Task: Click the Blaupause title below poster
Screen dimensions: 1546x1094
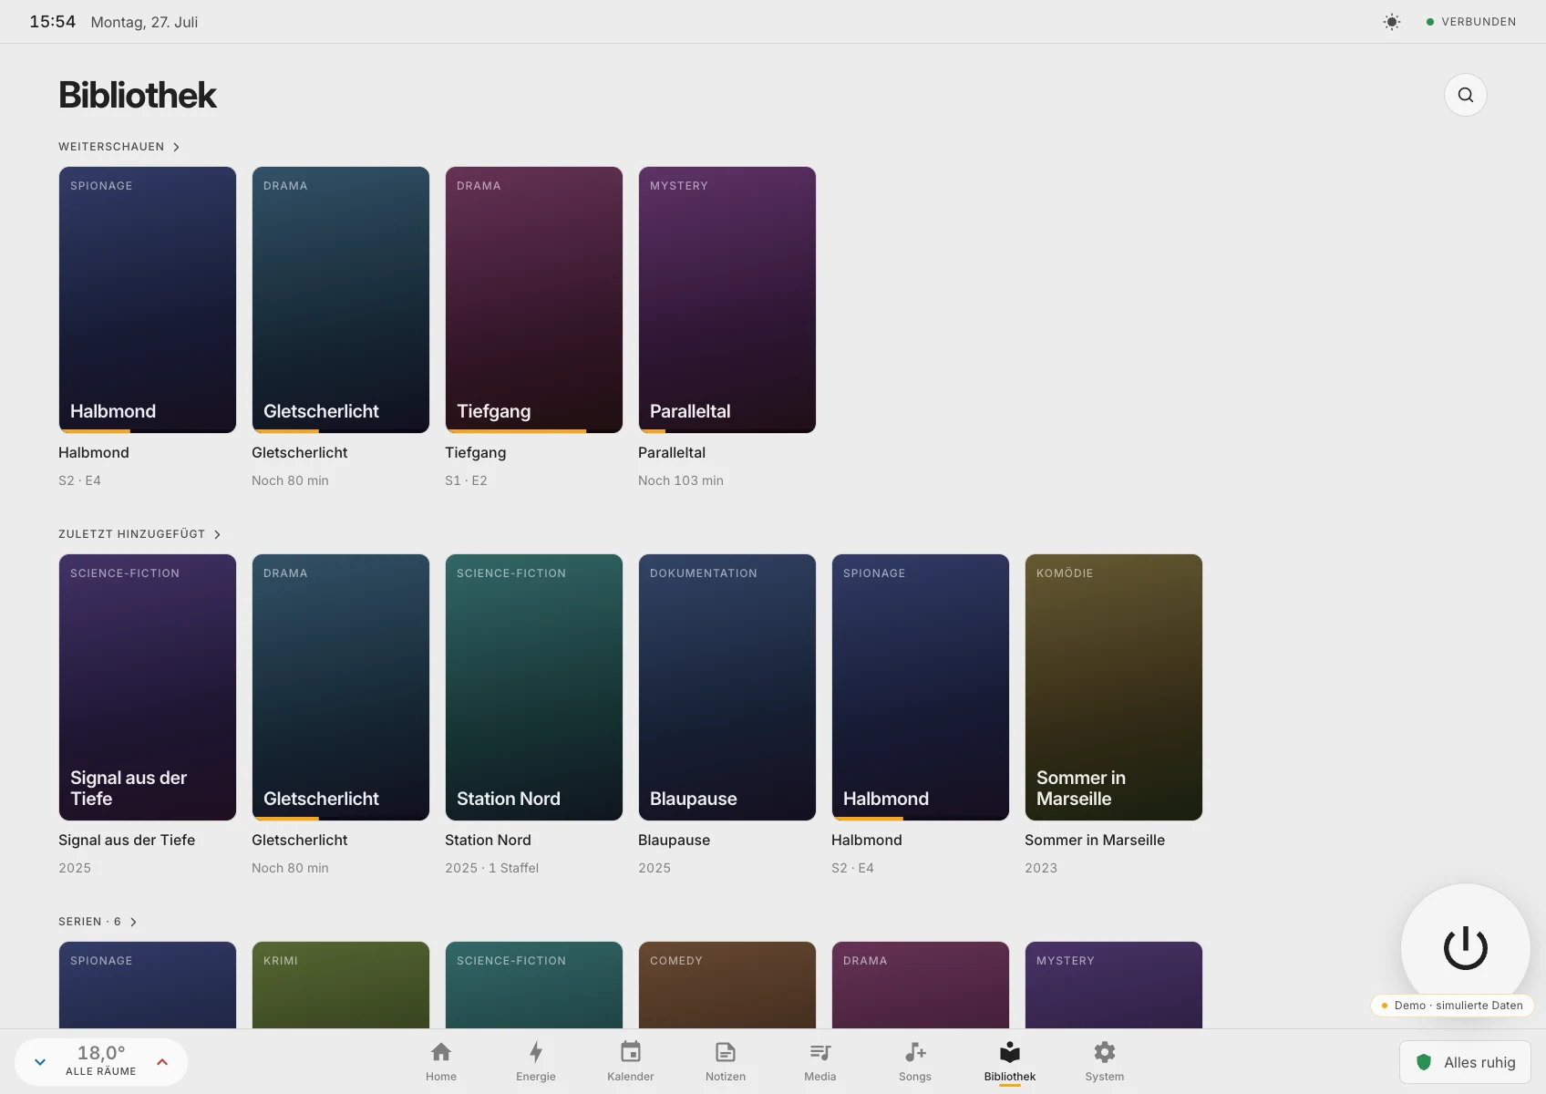Action: point(674,840)
